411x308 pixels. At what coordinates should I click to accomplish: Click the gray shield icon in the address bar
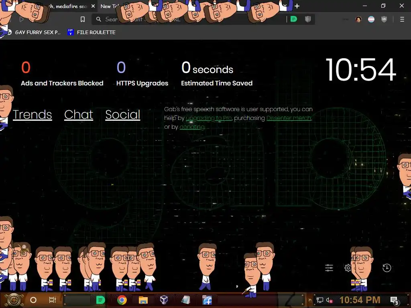pos(308,19)
